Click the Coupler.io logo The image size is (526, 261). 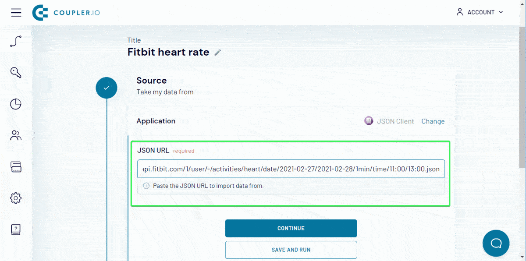click(66, 12)
